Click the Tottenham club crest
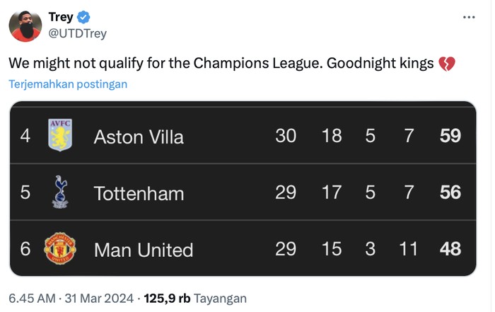Image resolution: width=495 pixels, height=312 pixels. tap(60, 192)
